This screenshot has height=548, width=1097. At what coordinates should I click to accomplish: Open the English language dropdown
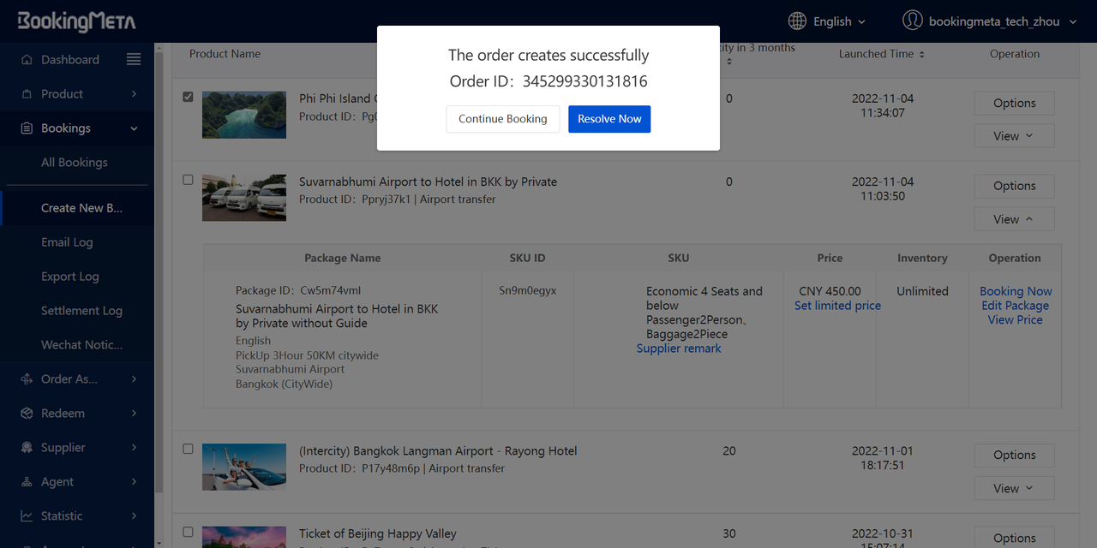coord(839,21)
